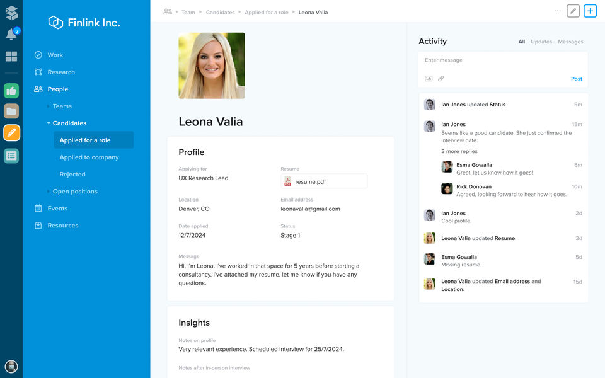Screen dimensions: 605x378
Task: Click Leona Valia breadcrumb
Action: (313, 13)
